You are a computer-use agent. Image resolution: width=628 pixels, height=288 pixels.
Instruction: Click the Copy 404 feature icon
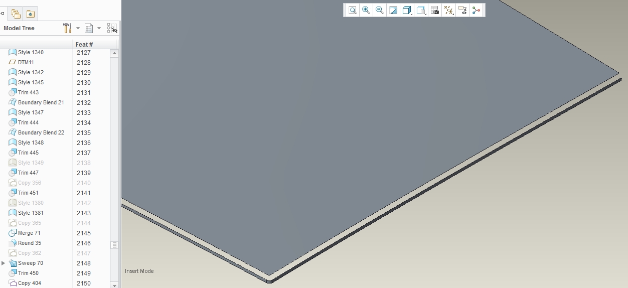coord(13,283)
